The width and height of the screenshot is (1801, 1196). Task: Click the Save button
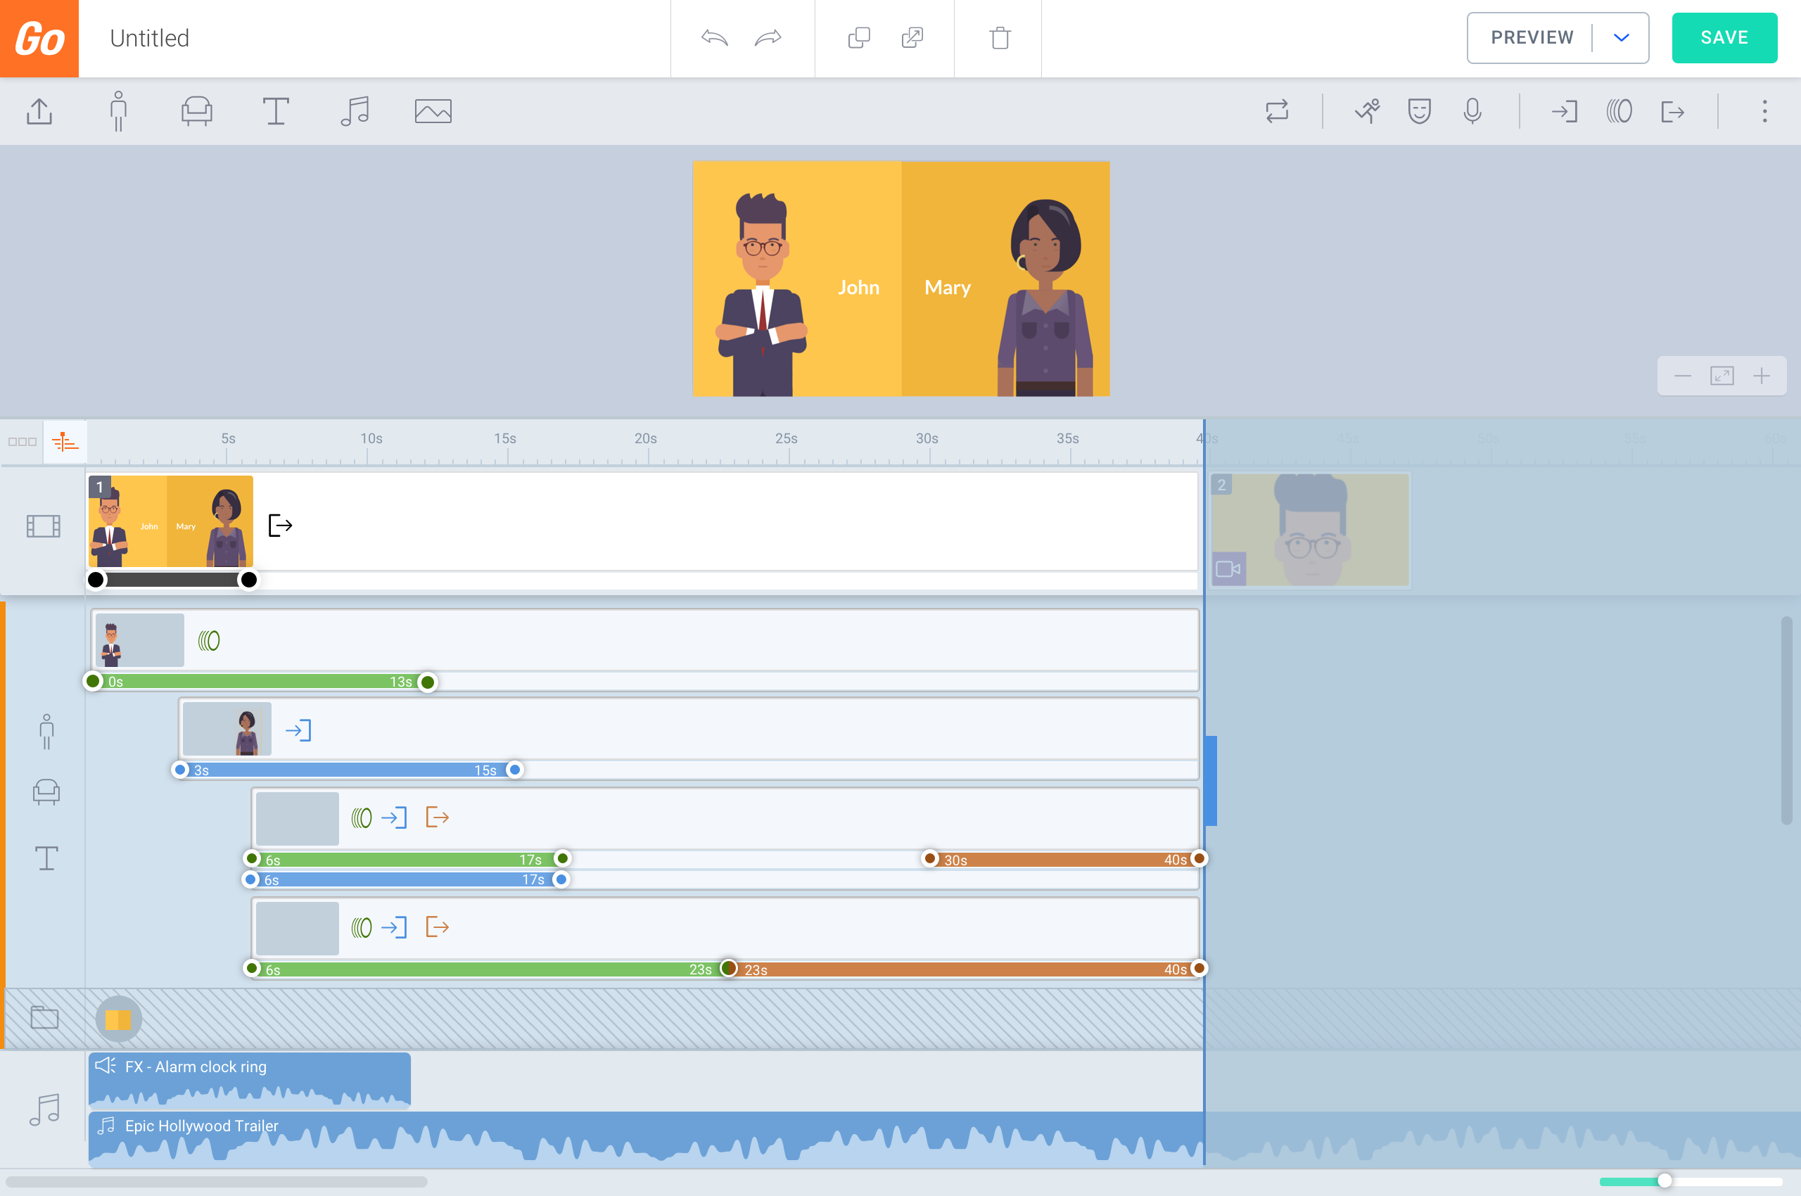1724,38
